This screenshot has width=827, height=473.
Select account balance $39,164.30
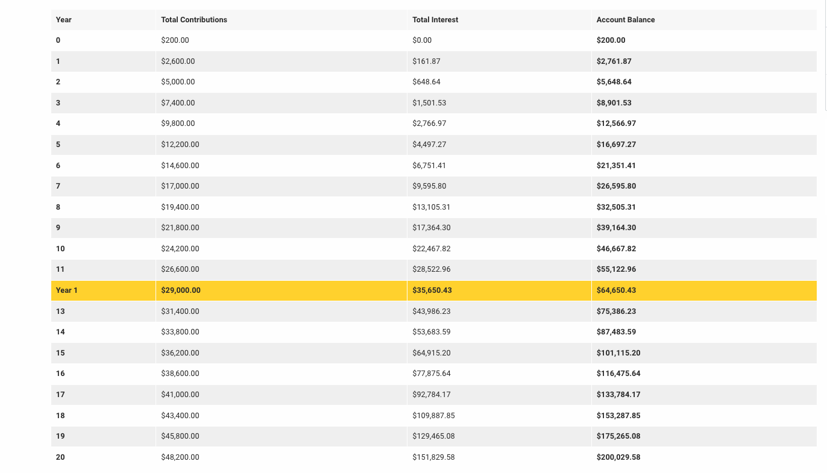pos(616,228)
